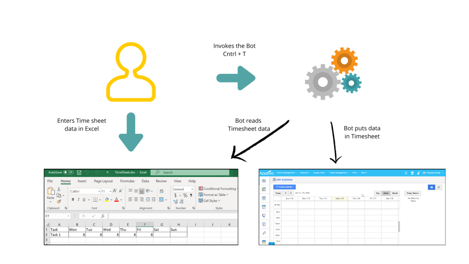The height and width of the screenshot is (264, 469).
Task: Click the Excel Search box
Action: coord(190,172)
